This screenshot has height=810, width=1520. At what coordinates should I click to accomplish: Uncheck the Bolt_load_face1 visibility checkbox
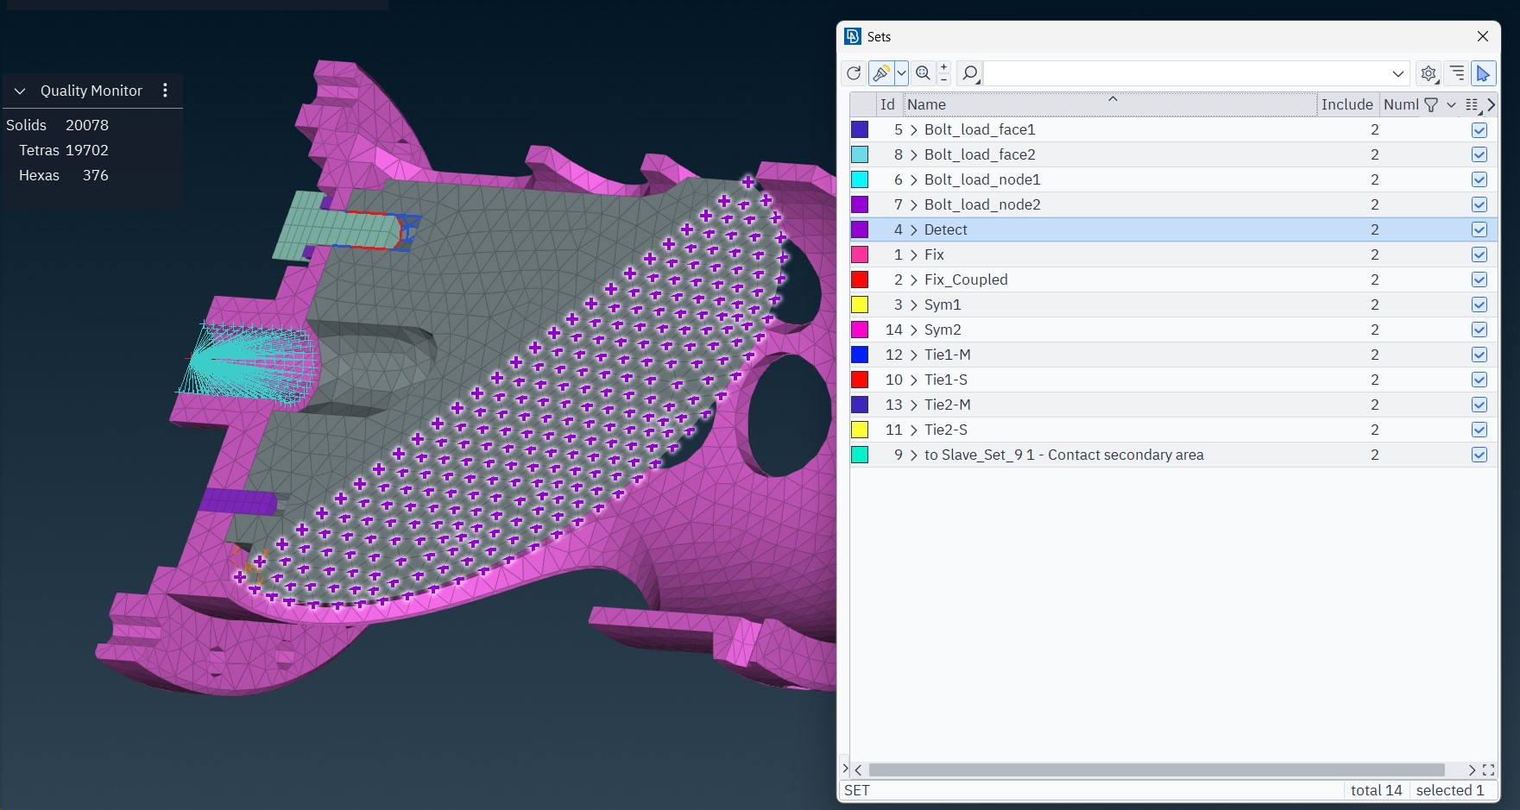tap(1479, 130)
